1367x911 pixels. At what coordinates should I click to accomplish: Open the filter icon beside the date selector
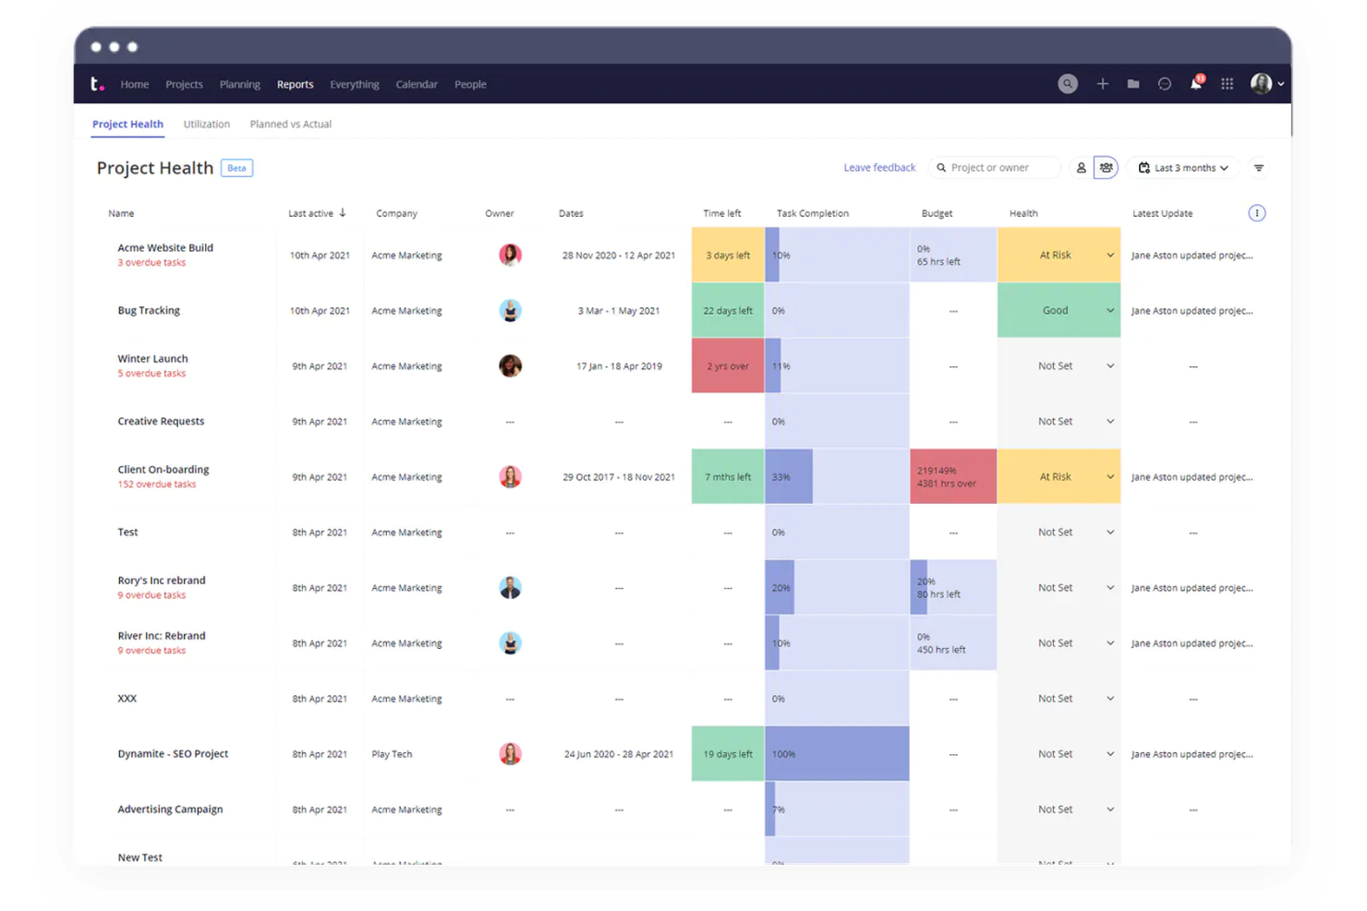click(1258, 167)
